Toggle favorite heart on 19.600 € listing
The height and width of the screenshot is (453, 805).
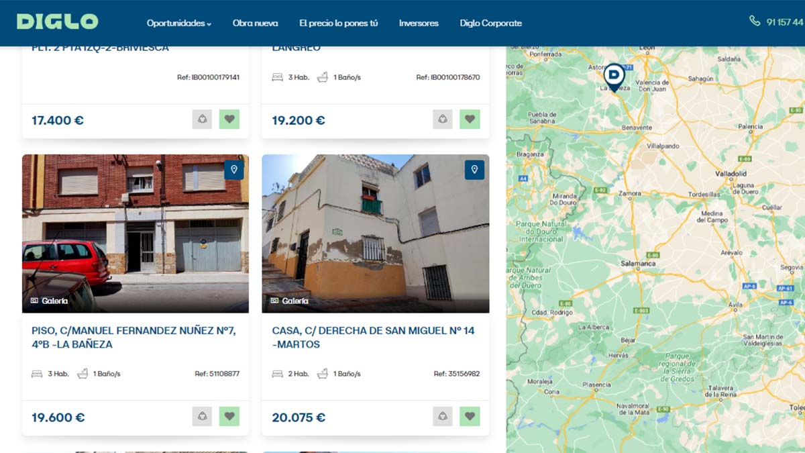(x=229, y=416)
